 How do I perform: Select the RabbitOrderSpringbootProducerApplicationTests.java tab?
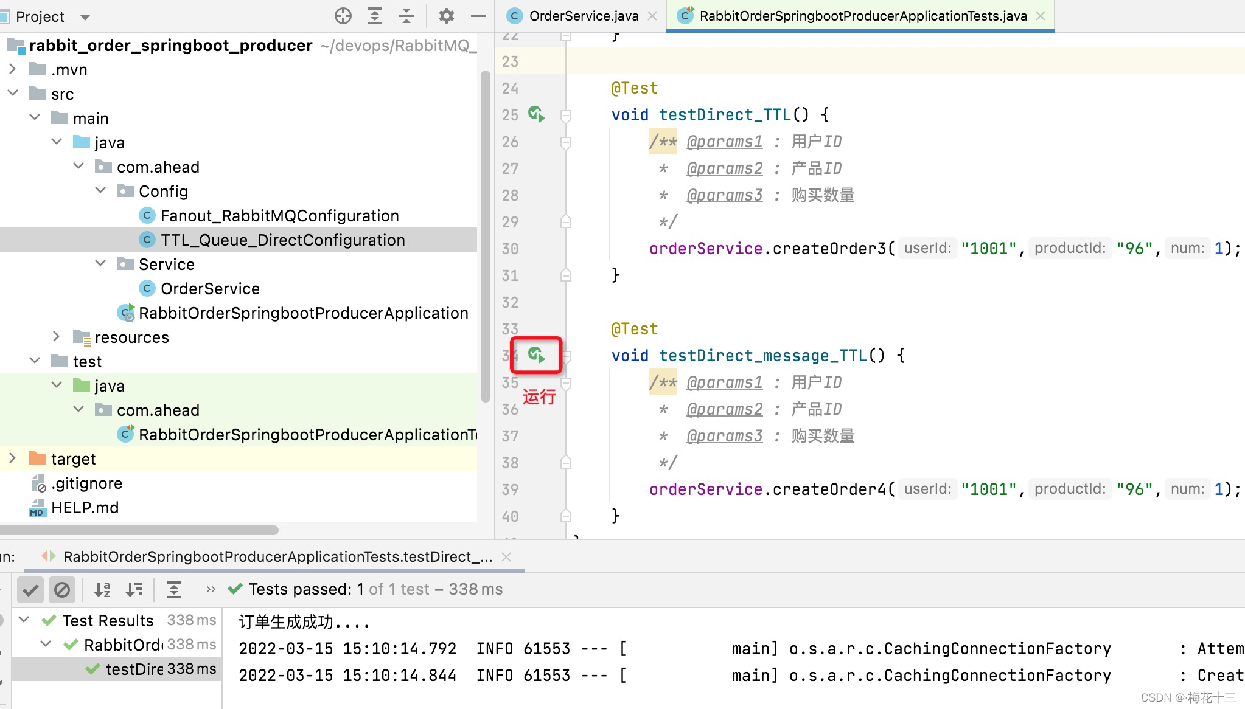tap(862, 16)
